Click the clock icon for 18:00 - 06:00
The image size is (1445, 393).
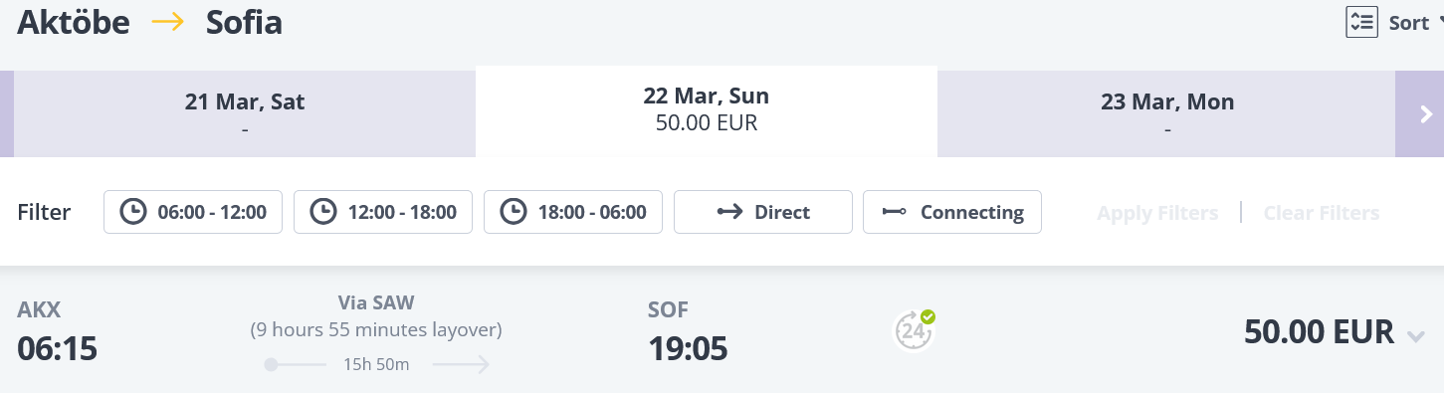coord(513,212)
